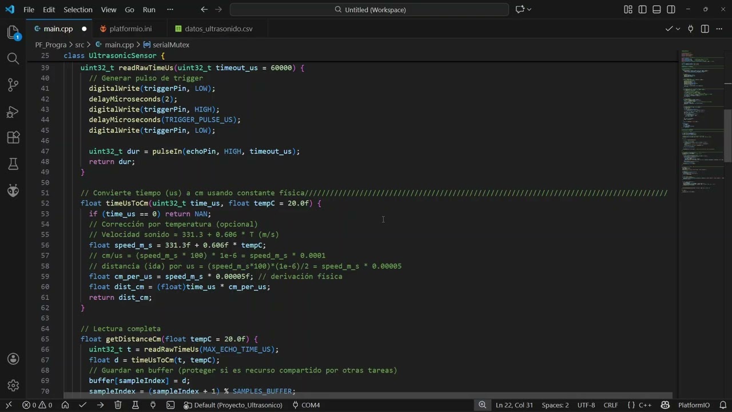Click the search box Untitled (Workspace)
The height and width of the screenshot is (412, 732).
point(369,10)
